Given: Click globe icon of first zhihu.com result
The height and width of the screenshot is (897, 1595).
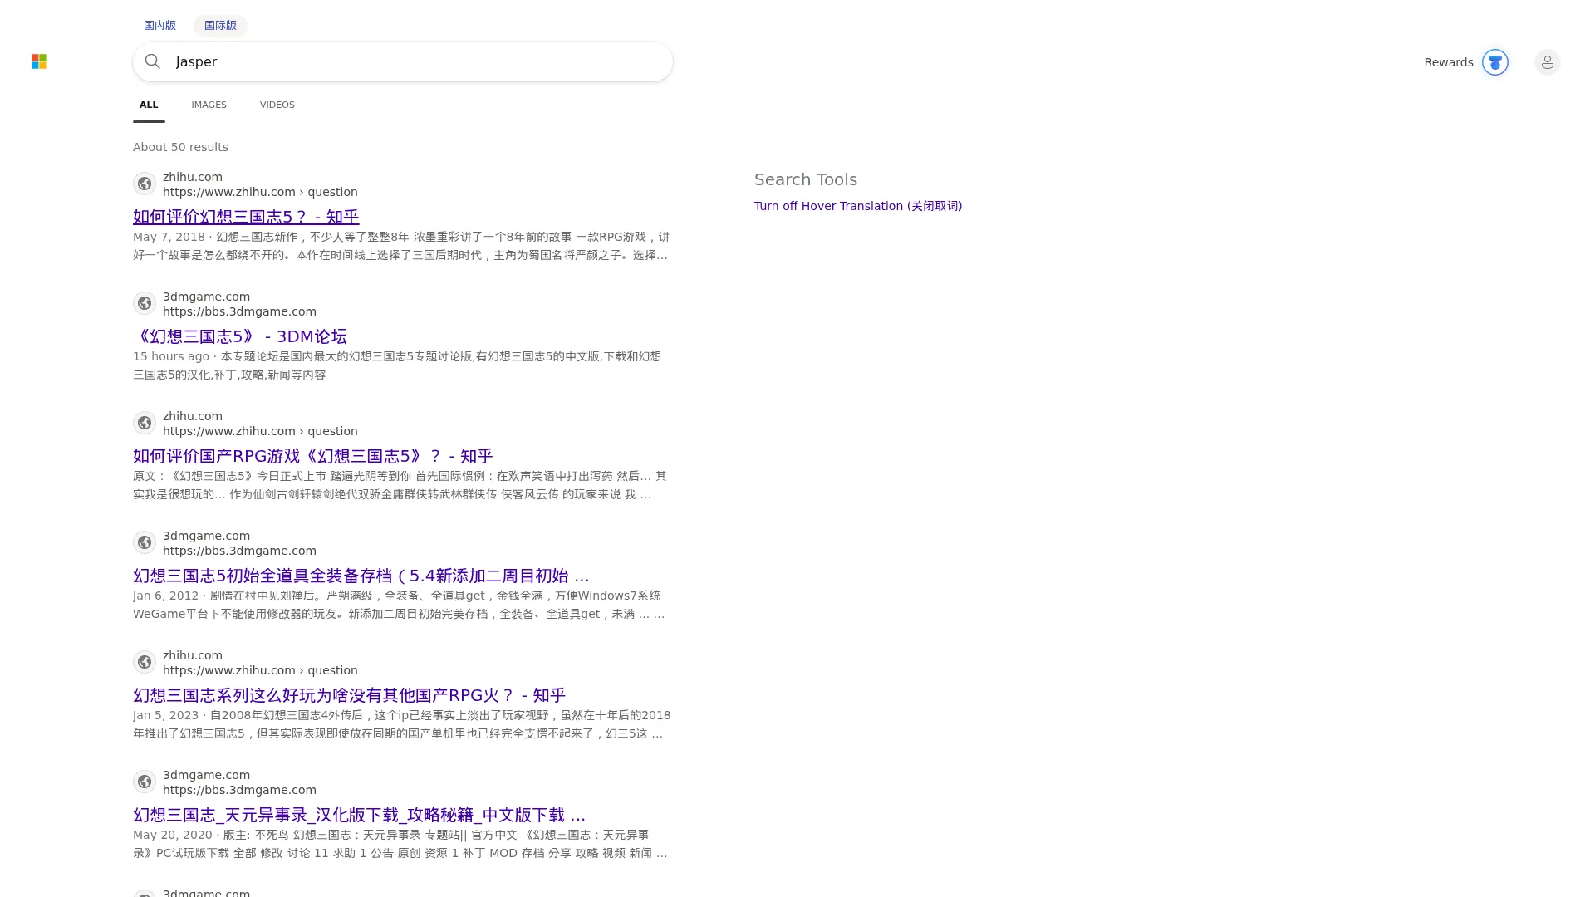Looking at the screenshot, I should (x=145, y=184).
